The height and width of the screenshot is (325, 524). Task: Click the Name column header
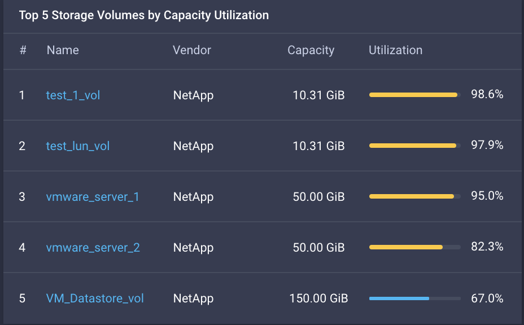tap(63, 50)
